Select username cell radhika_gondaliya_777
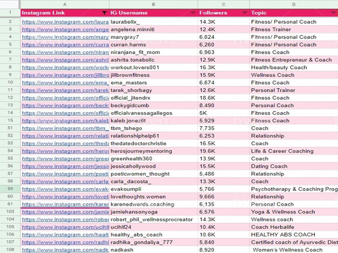Viewport: 338px width, 253px height. (153, 242)
